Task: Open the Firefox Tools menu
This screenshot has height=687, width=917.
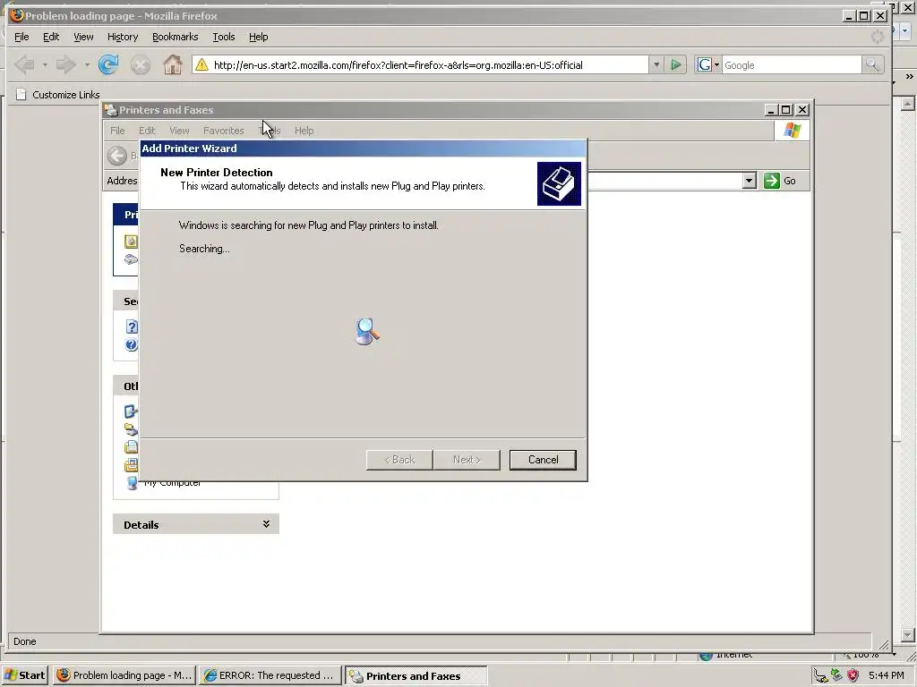Action: click(x=224, y=37)
